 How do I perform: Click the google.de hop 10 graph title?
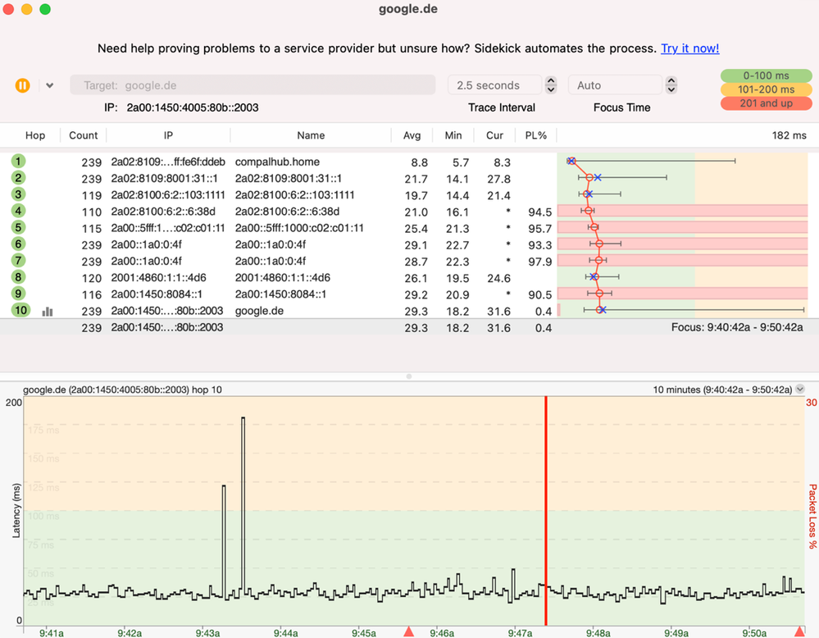click(122, 390)
